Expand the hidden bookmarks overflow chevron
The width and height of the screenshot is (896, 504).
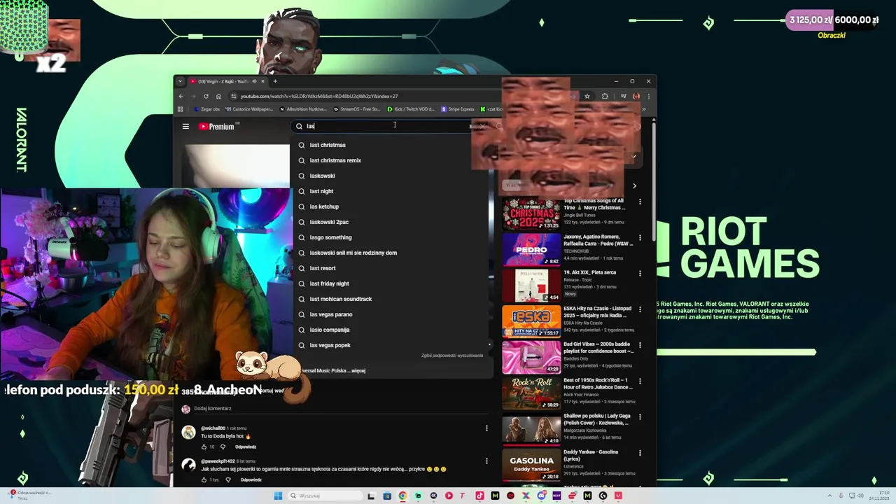[644, 109]
